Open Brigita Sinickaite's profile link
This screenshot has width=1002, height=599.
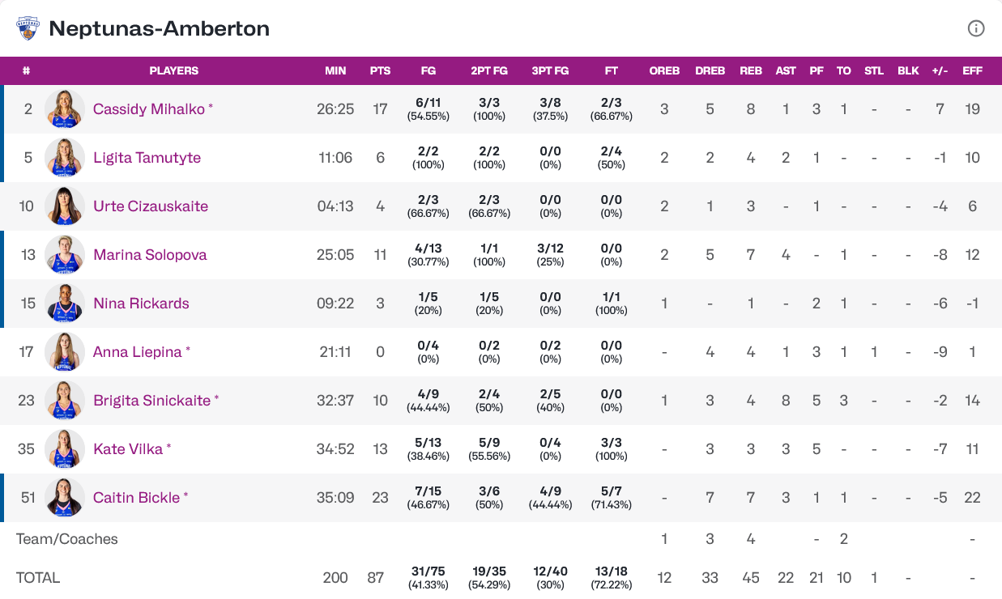click(151, 400)
